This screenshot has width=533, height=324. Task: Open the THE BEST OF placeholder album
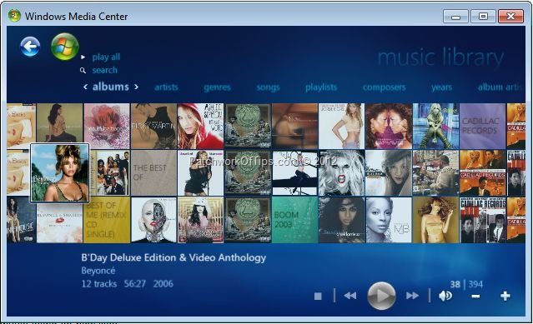click(x=153, y=173)
